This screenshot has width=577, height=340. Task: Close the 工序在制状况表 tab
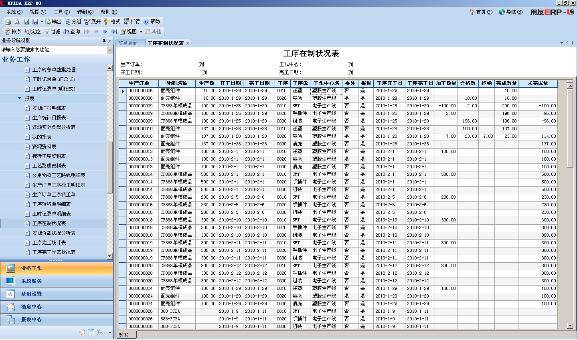tap(187, 43)
